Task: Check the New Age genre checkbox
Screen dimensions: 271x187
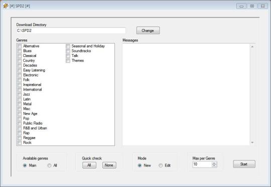Action: tap(20, 113)
